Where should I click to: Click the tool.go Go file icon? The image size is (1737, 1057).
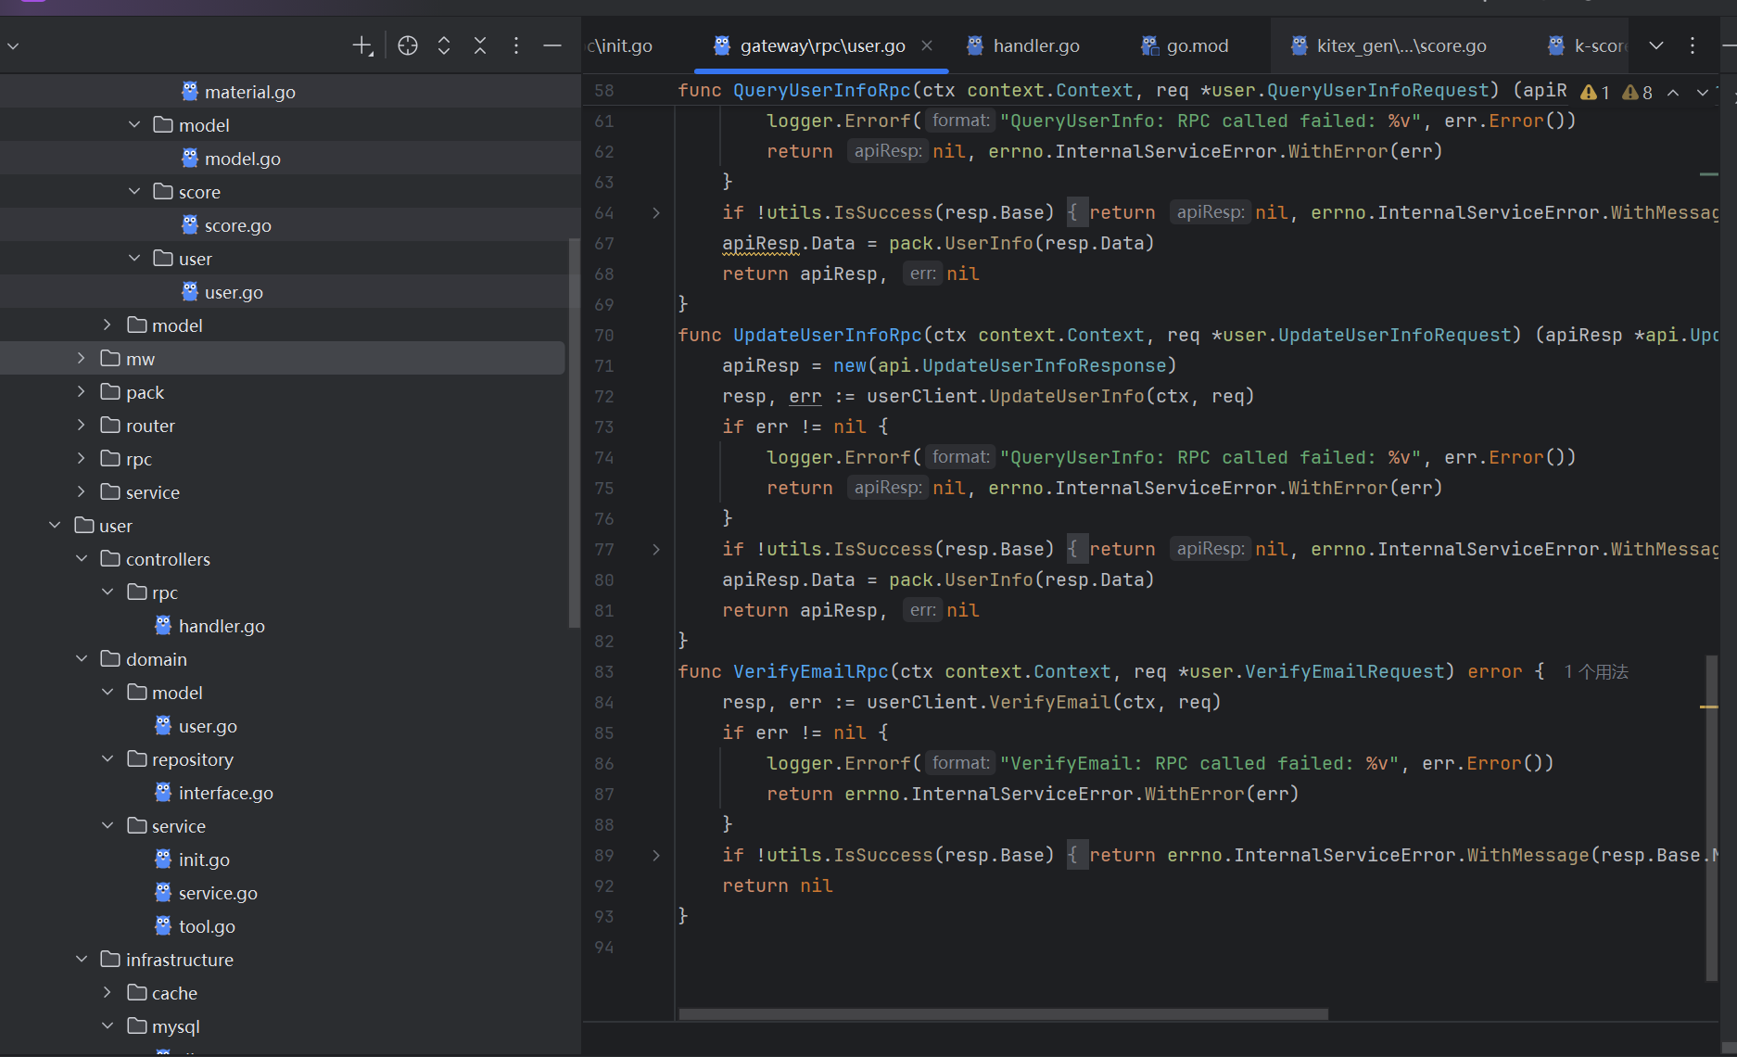(x=163, y=926)
